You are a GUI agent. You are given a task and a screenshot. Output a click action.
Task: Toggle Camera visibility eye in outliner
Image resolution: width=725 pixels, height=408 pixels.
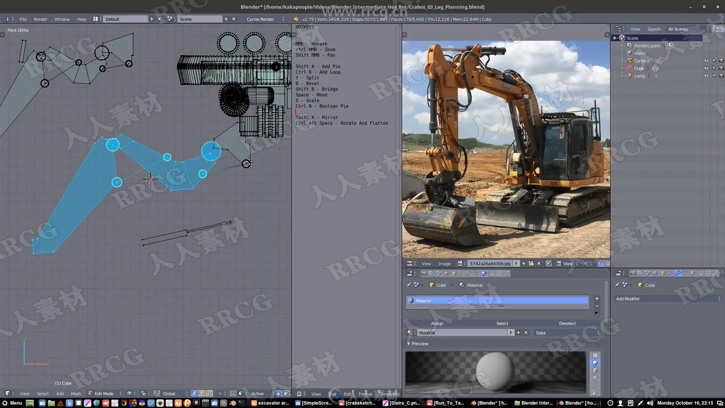click(706, 60)
